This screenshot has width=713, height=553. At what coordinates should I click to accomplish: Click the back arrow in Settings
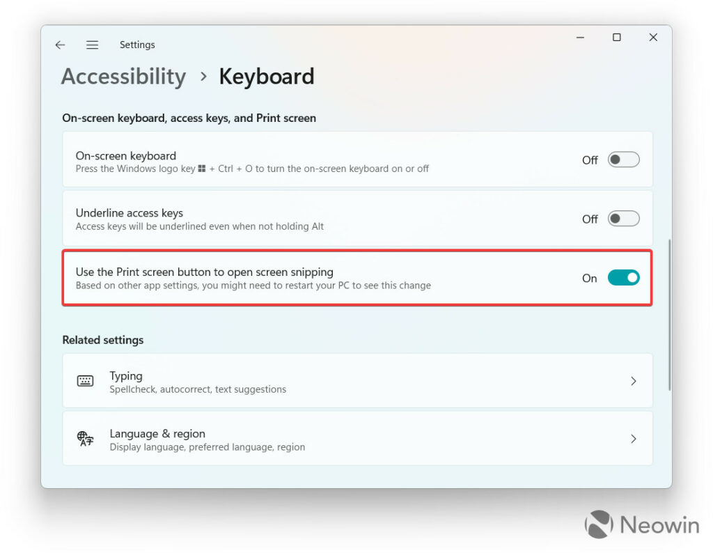[x=60, y=45]
